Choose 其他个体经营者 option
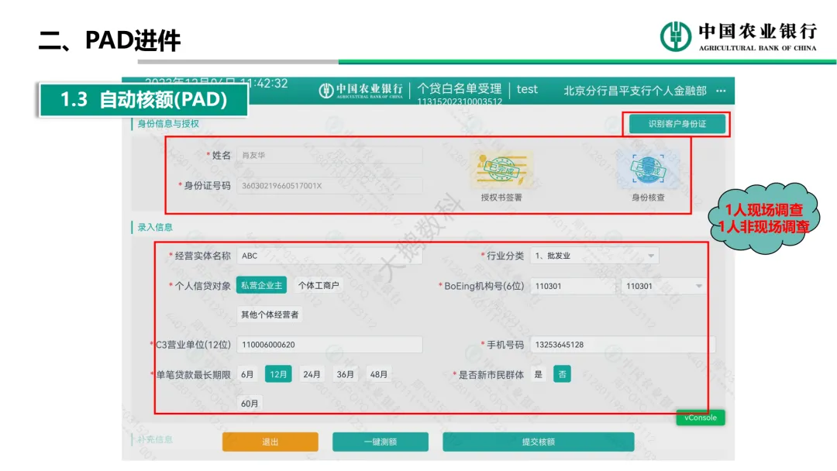 tap(270, 315)
